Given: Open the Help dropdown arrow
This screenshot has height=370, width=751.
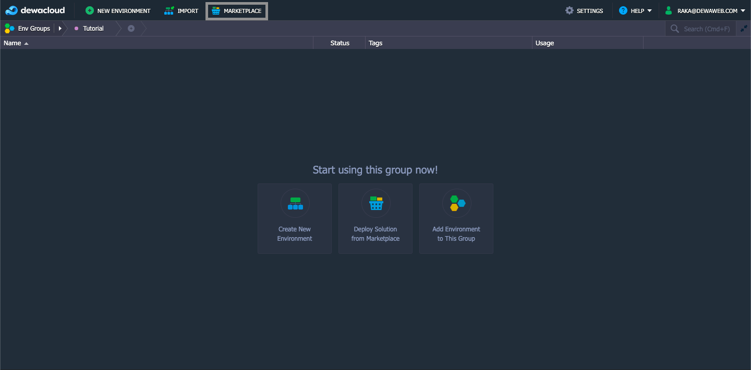Looking at the screenshot, I should point(649,10).
